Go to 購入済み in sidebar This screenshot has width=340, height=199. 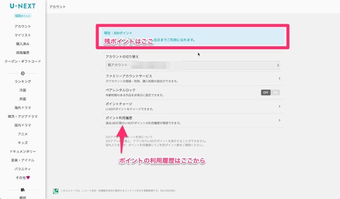23,44
